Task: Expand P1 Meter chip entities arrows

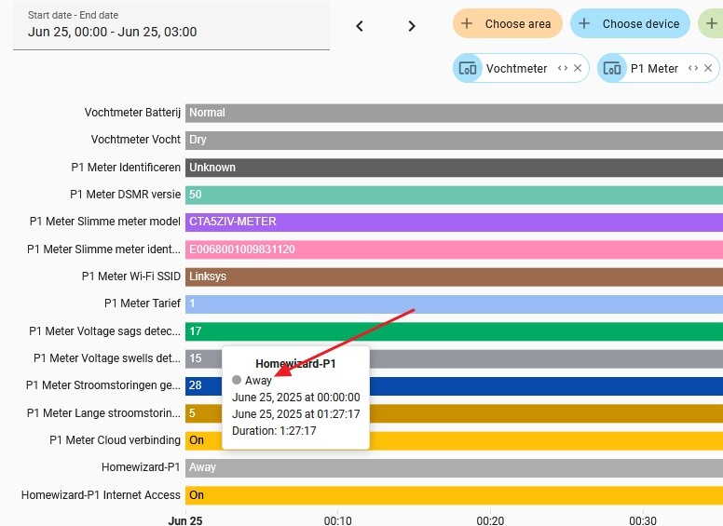Action: click(x=693, y=68)
